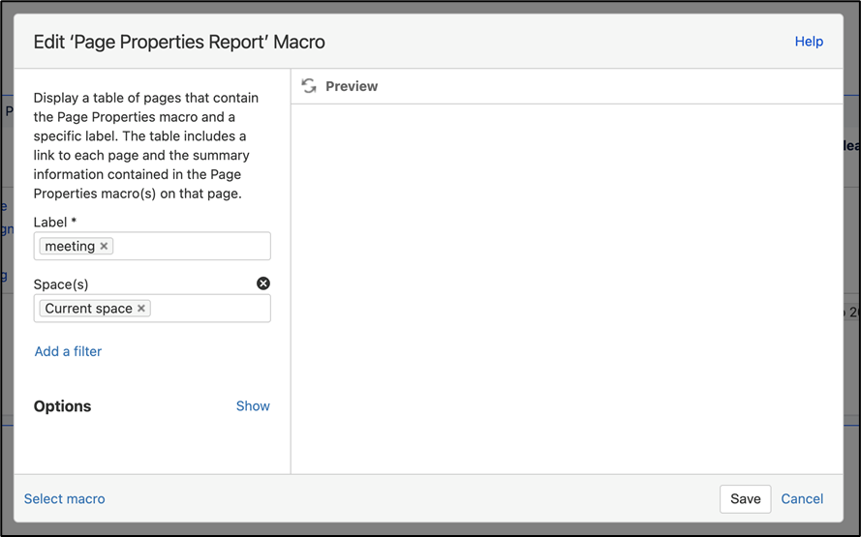Cancel editing the macro
This screenshot has height=537, width=861.
pyautogui.click(x=802, y=498)
